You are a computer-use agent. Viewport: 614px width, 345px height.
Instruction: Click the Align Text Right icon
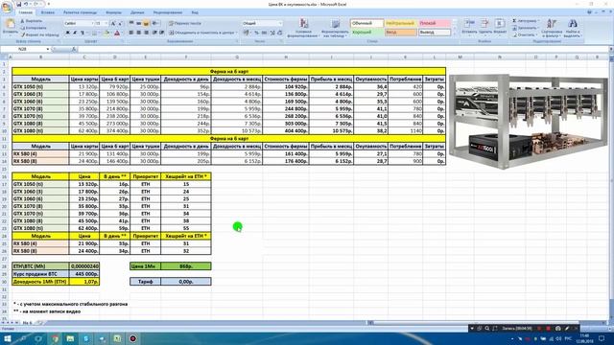146,33
